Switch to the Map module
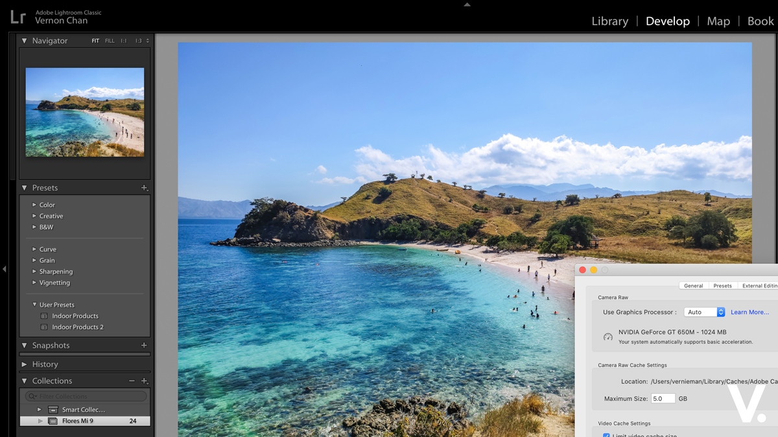 (x=718, y=21)
